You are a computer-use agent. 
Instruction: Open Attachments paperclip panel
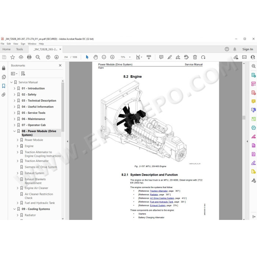point(4,95)
